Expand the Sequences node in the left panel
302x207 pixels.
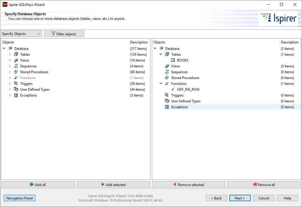(x=10, y=66)
